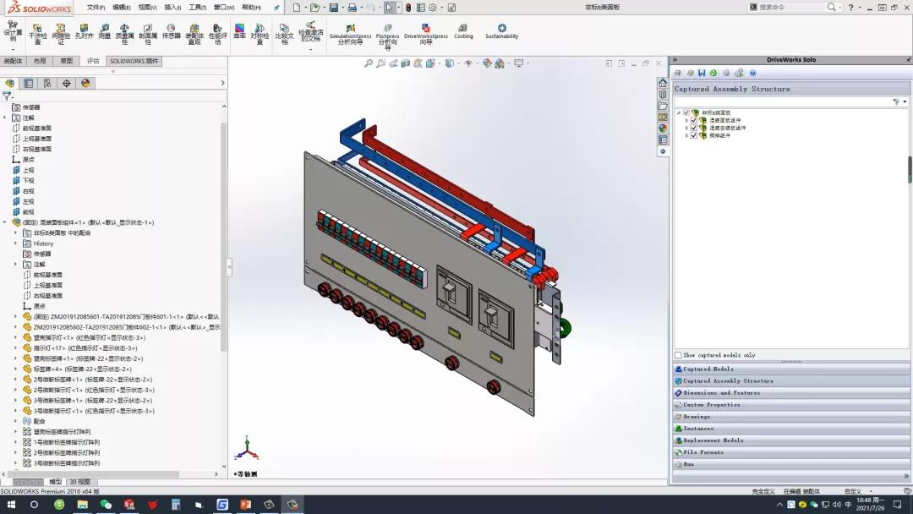Open the Costing tool
The image size is (913, 514).
pyautogui.click(x=463, y=32)
